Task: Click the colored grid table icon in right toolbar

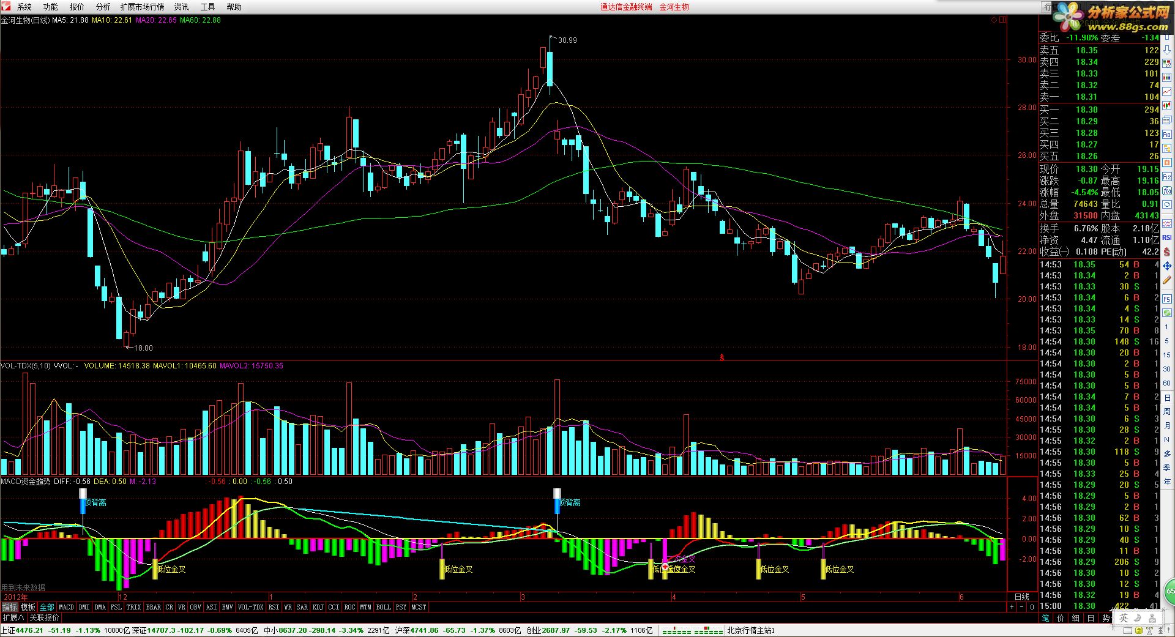Action: 1167,77
